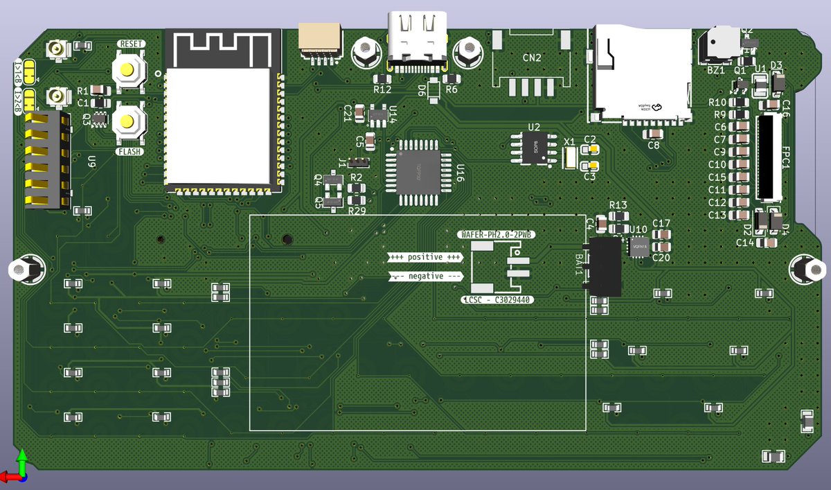Click the X1 crystal oscillator

click(x=570, y=159)
